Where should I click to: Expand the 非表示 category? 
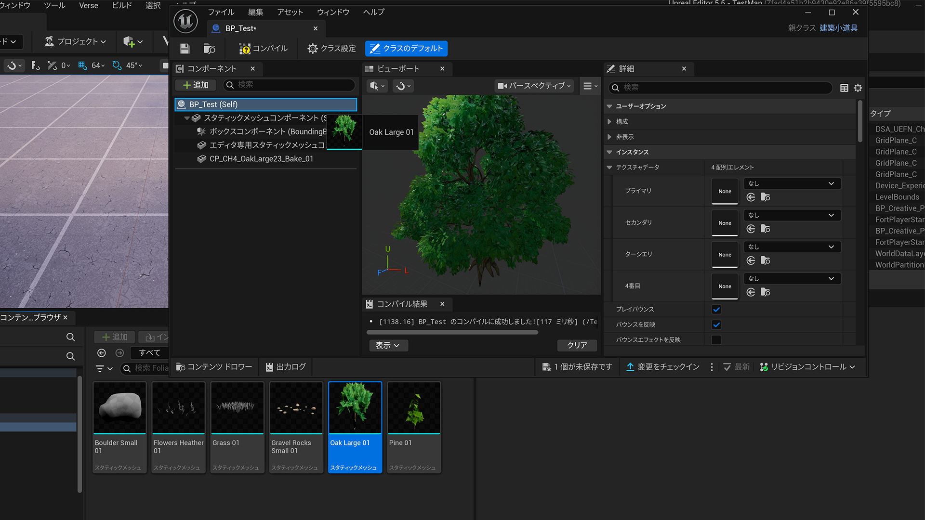(x=609, y=137)
